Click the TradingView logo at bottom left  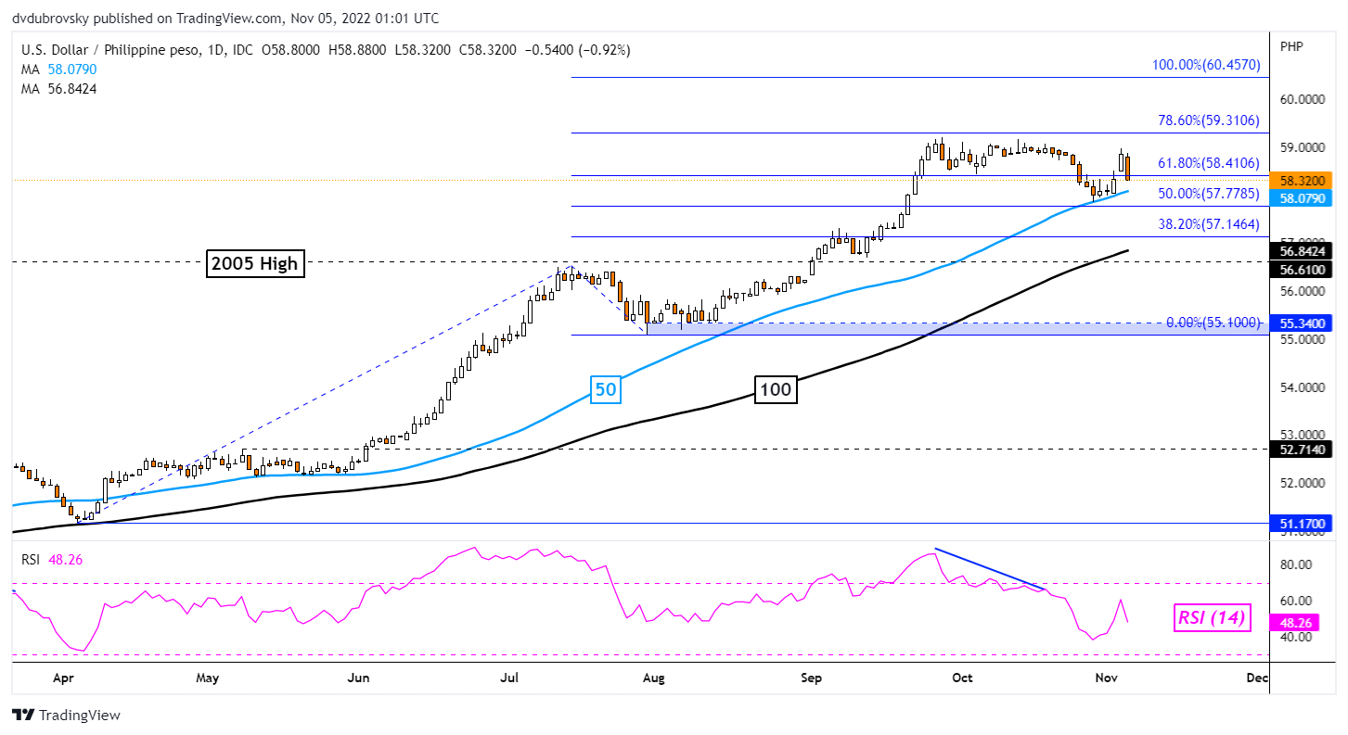(66, 716)
